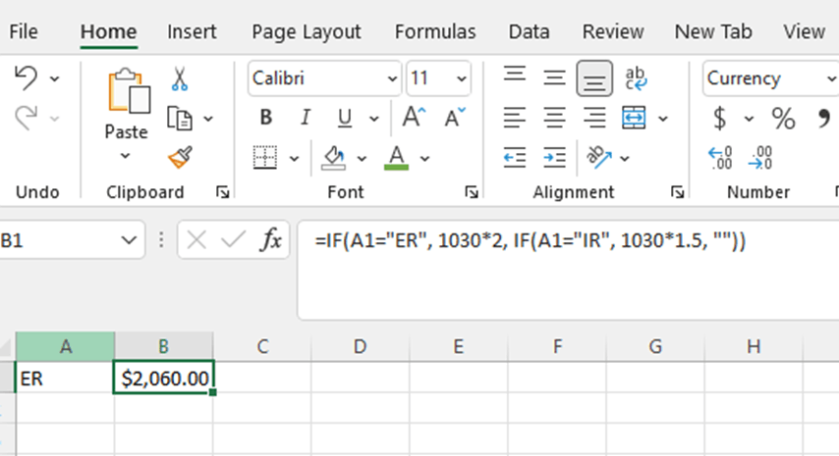Increase font size with large A
Screen dimensions: 839x456
pyautogui.click(x=413, y=117)
